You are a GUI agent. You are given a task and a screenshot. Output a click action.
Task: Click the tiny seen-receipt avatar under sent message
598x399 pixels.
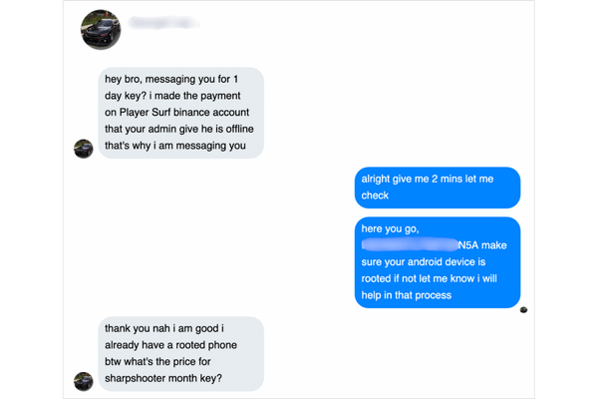pyautogui.click(x=524, y=310)
